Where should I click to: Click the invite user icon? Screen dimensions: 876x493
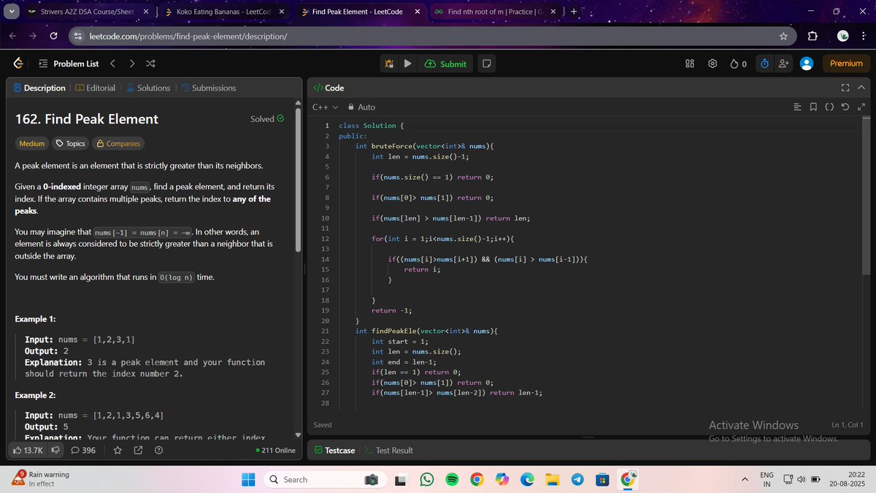point(784,64)
